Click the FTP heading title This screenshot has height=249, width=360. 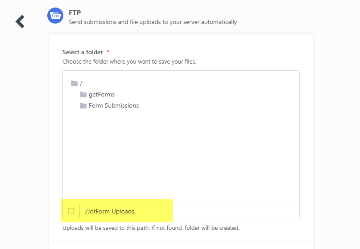point(74,12)
